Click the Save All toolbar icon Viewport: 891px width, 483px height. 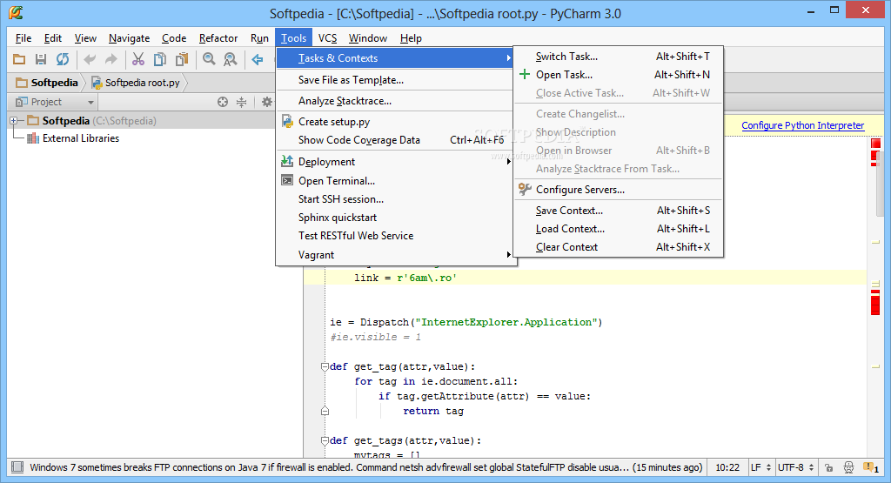click(41, 59)
